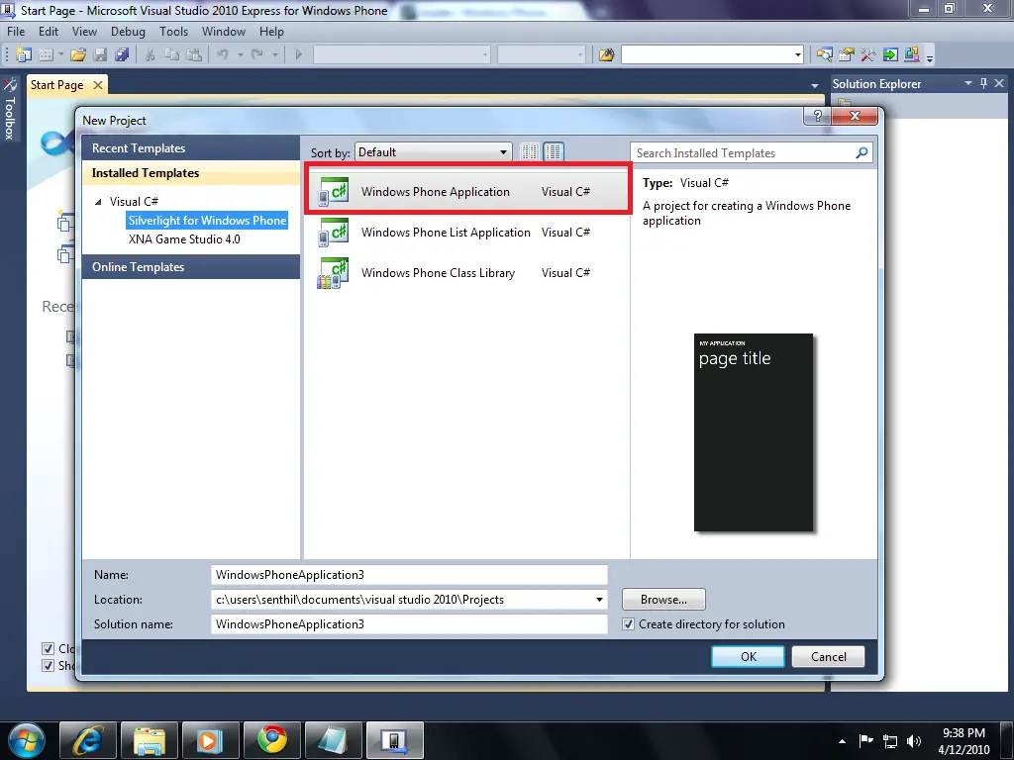This screenshot has height=760, width=1014.
Task: Click the Save All toolbar icon
Action: pyautogui.click(x=122, y=55)
